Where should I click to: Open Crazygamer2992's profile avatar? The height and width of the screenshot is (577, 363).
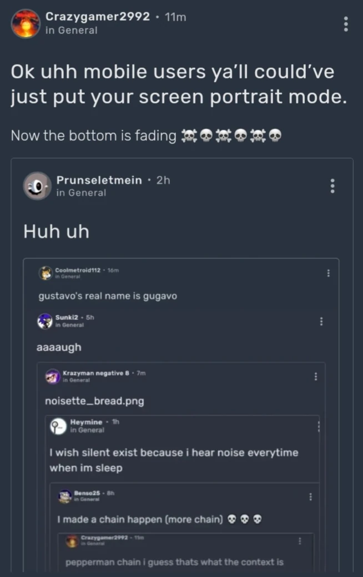click(25, 23)
